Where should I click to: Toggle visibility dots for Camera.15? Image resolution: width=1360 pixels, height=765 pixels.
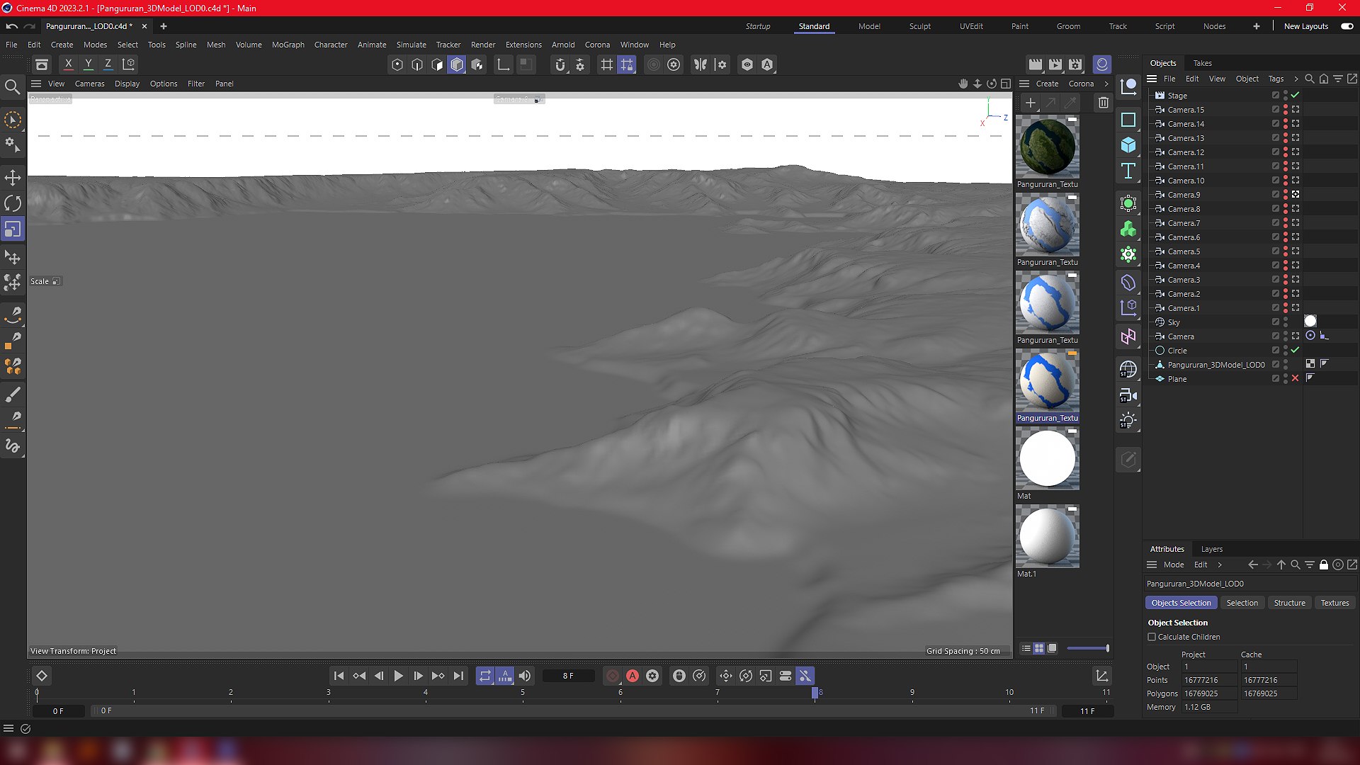pyautogui.click(x=1286, y=110)
